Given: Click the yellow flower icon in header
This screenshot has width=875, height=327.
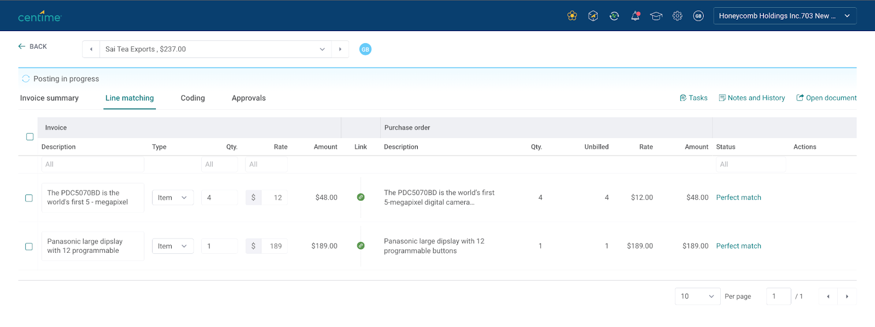Looking at the screenshot, I should click(x=572, y=16).
